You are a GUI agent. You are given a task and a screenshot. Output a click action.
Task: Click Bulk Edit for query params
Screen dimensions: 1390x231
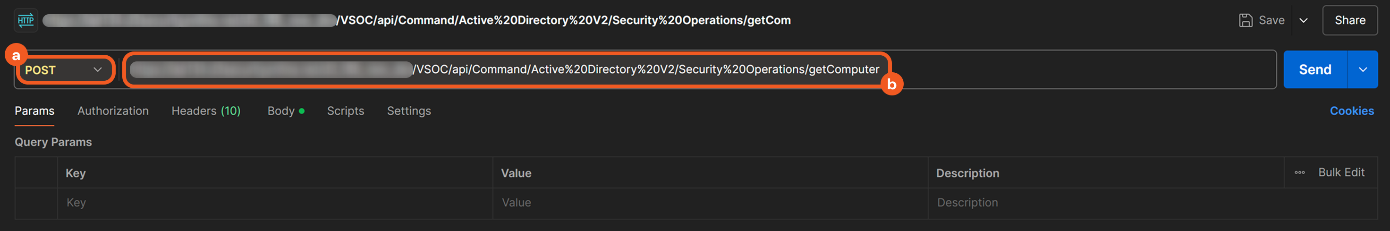coord(1341,172)
